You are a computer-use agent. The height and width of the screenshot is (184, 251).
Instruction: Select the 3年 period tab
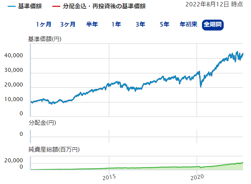(x=140, y=24)
